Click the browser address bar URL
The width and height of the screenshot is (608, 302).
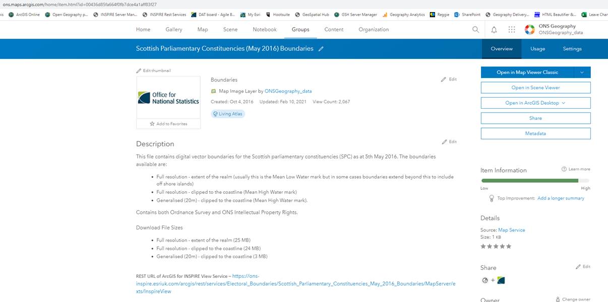[79, 4]
